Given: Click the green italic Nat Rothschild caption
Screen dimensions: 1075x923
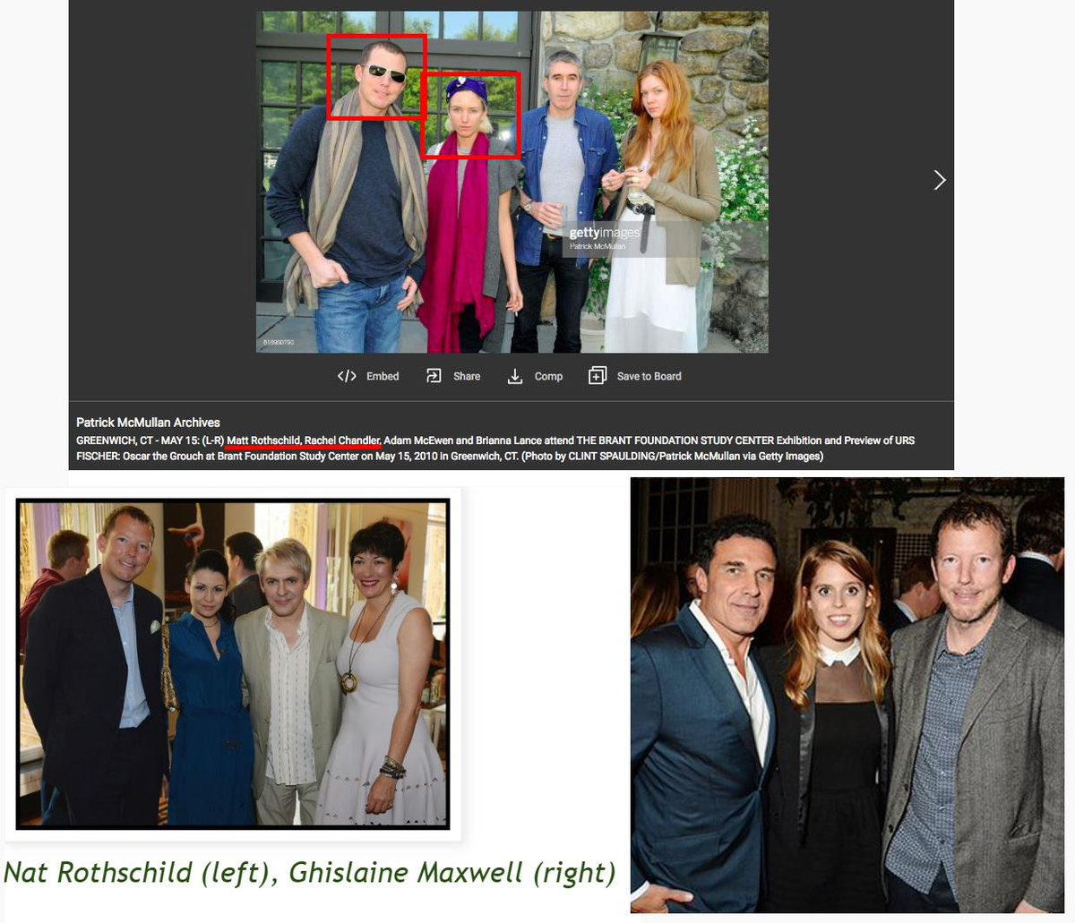Looking at the screenshot, I should click(x=309, y=873).
